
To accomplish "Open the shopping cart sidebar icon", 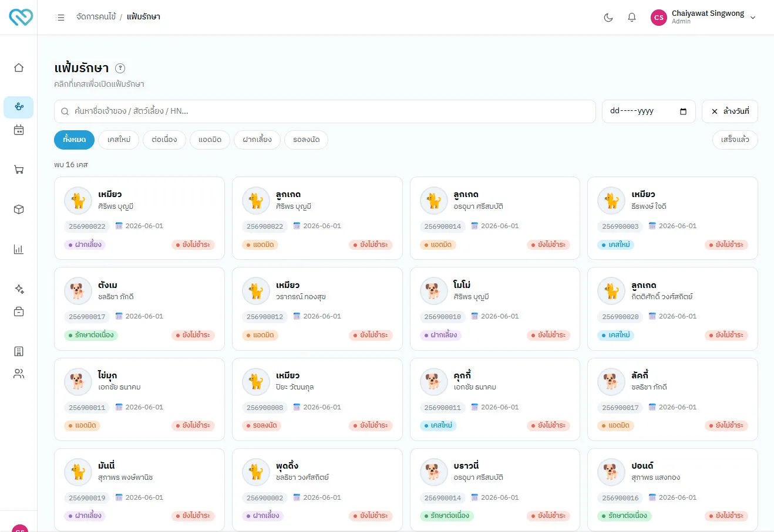I will point(19,170).
